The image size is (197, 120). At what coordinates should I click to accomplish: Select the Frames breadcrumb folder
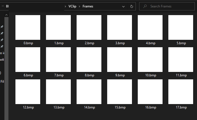[88, 6]
